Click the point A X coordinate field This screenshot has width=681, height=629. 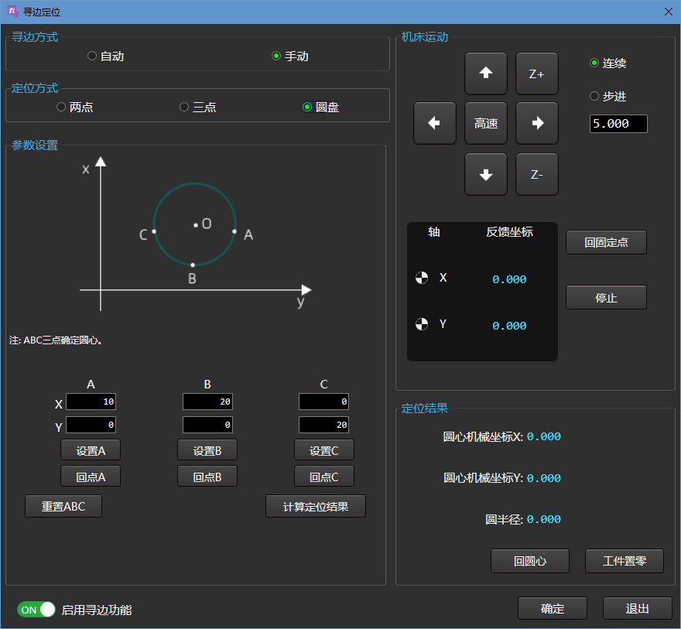91,402
